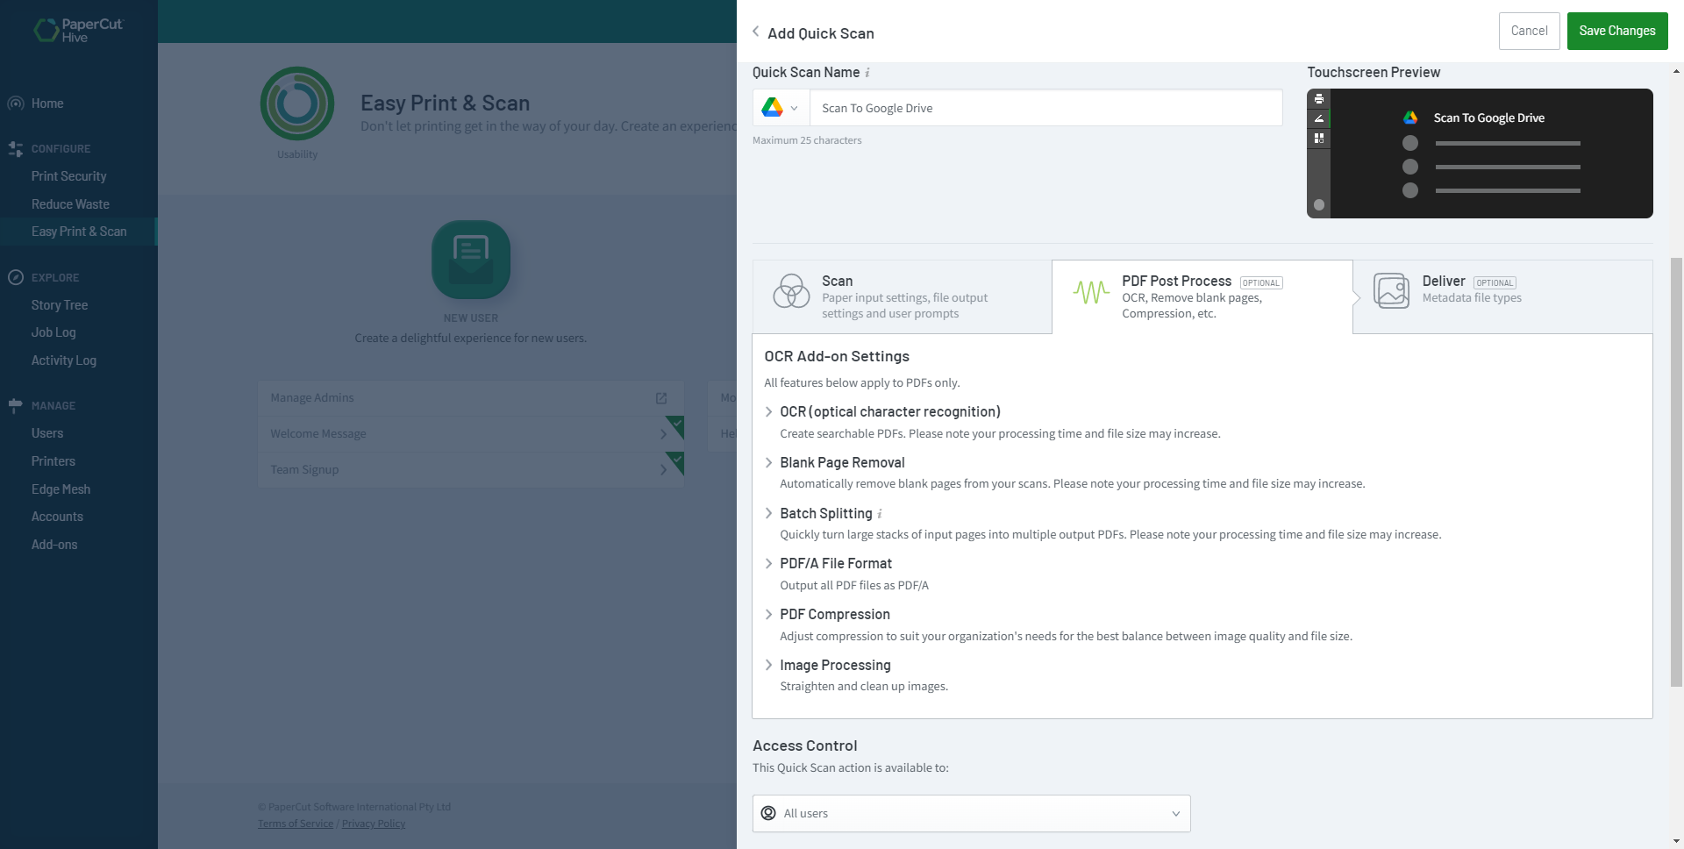Open Add-ons in sidebar
The width and height of the screenshot is (1684, 849).
coord(54,545)
